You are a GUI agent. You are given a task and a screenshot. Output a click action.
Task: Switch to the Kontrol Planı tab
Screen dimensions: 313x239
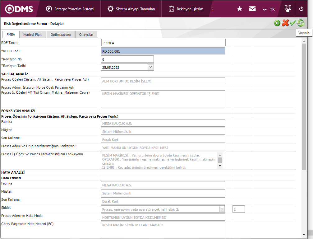pos(33,35)
